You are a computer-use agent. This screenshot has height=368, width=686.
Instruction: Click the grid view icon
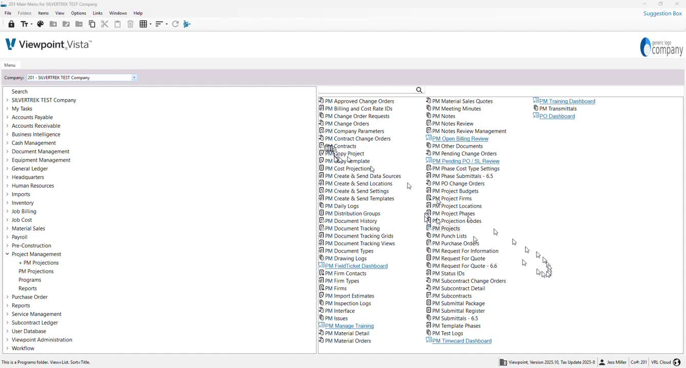(143, 24)
